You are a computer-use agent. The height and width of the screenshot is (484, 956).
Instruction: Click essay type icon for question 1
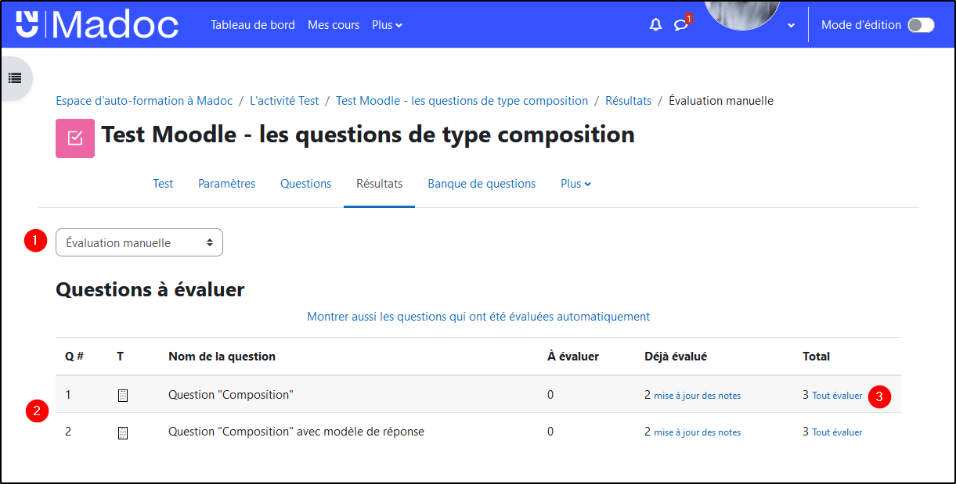(x=122, y=396)
